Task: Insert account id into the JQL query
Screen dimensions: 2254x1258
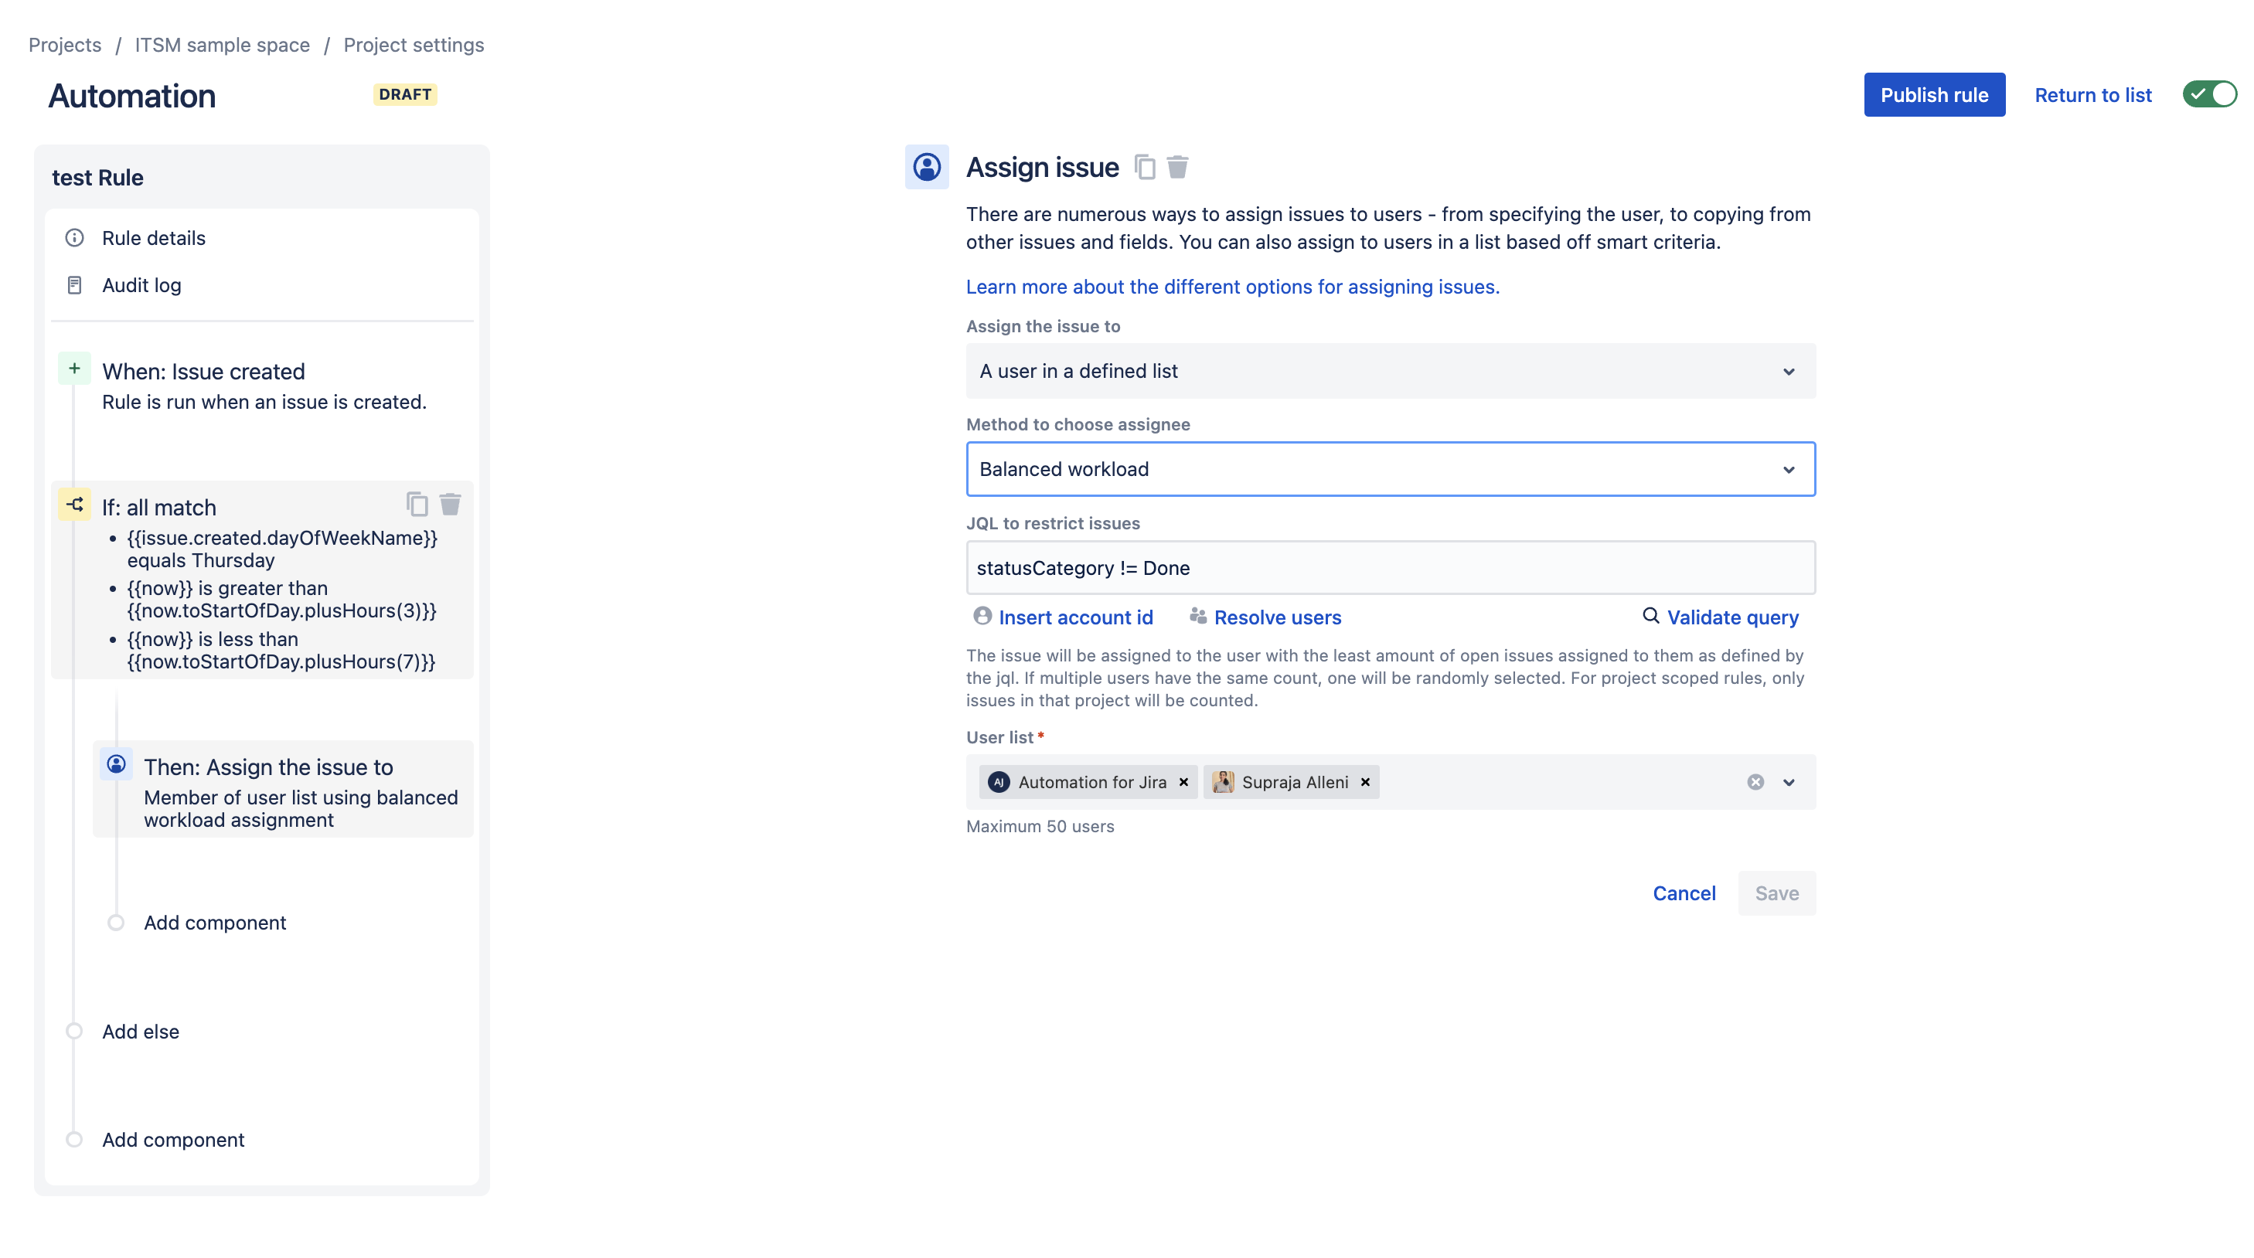Action: tap(1075, 617)
